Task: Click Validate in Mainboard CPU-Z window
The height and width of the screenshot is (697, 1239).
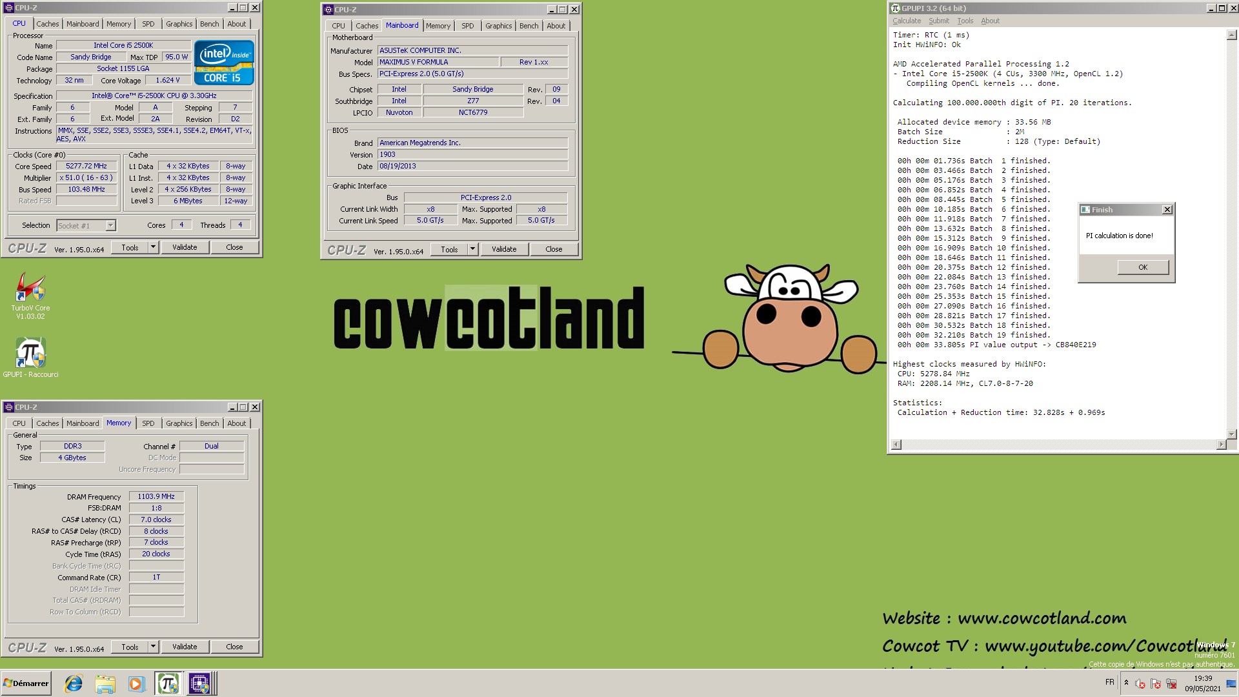Action: click(504, 249)
